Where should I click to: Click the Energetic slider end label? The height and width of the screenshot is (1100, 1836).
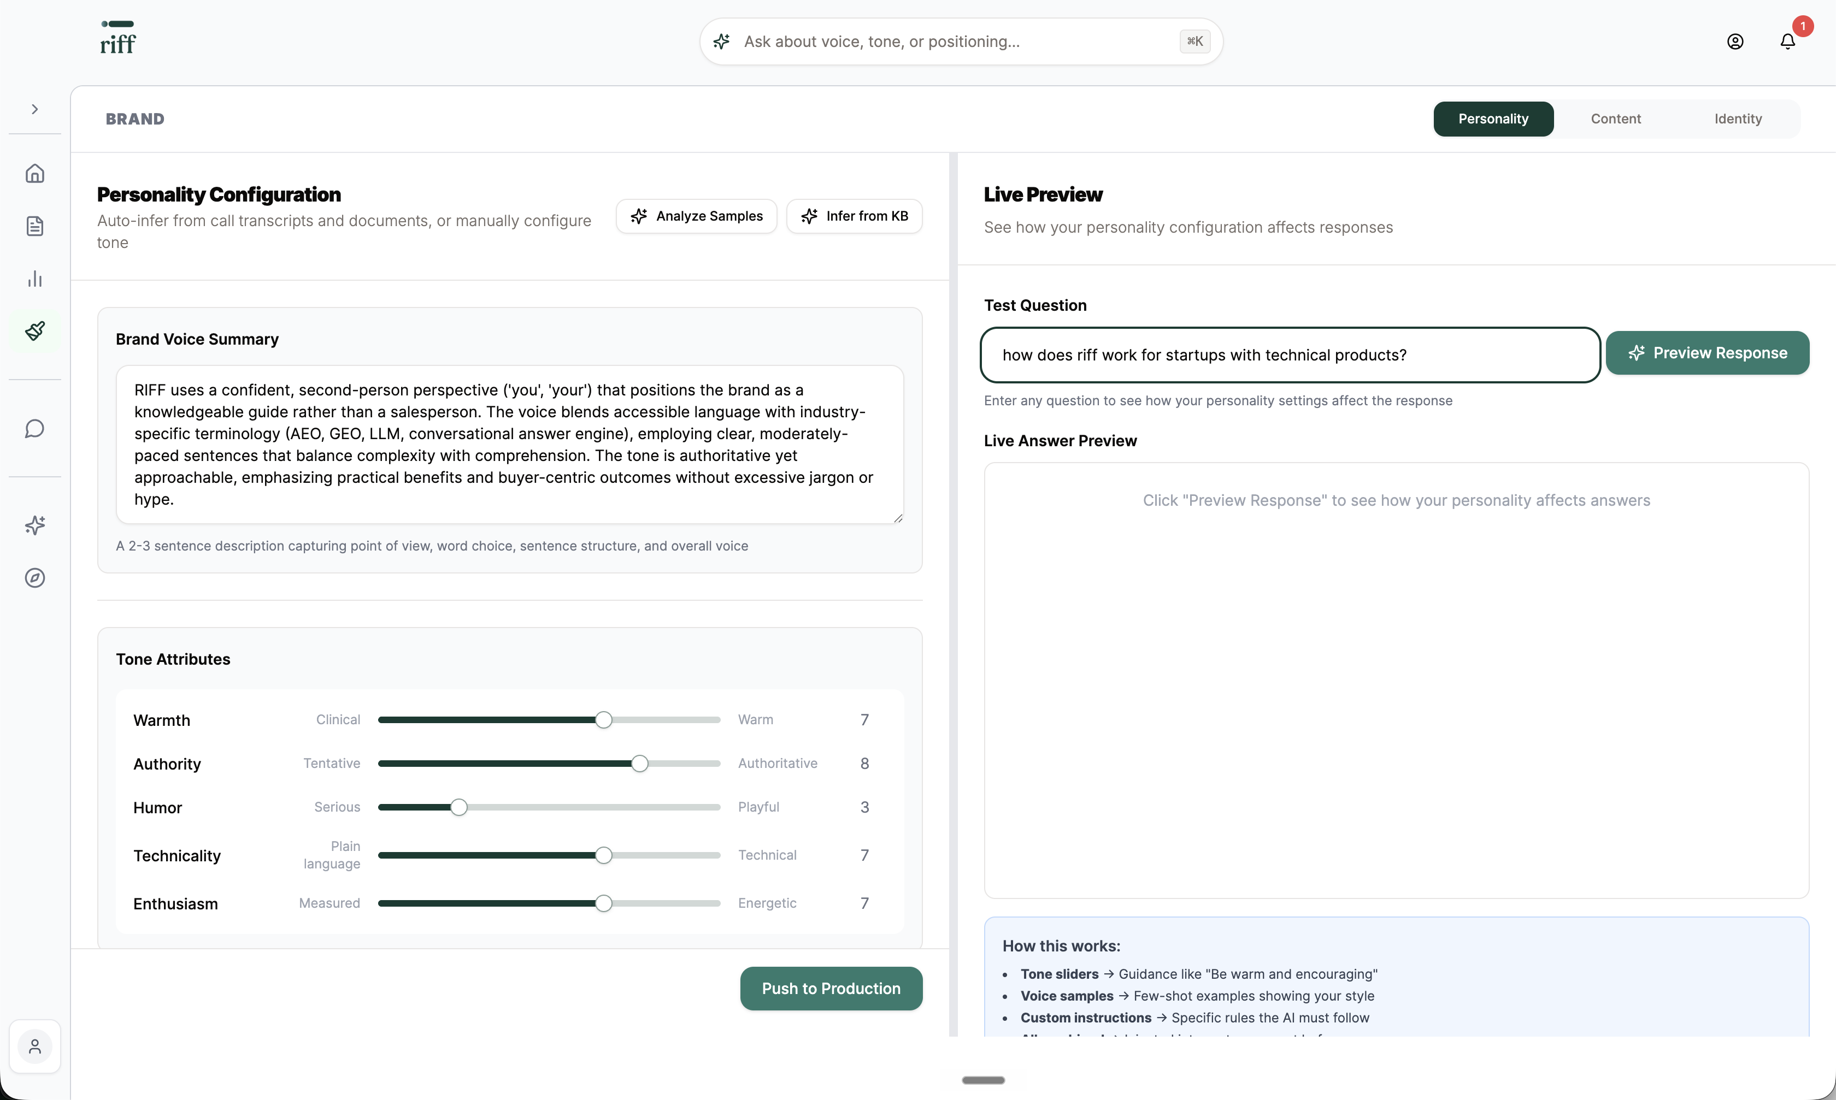[767, 903]
